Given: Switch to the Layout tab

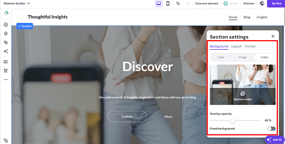Looking at the screenshot, I should tap(236, 46).
